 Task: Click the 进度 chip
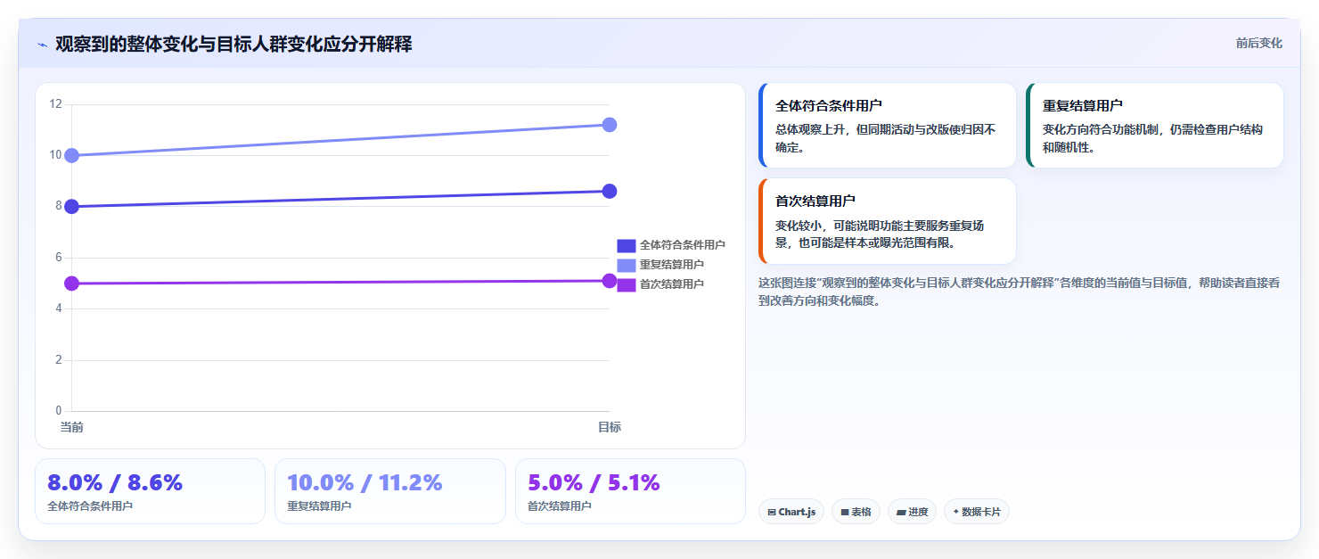coord(912,512)
